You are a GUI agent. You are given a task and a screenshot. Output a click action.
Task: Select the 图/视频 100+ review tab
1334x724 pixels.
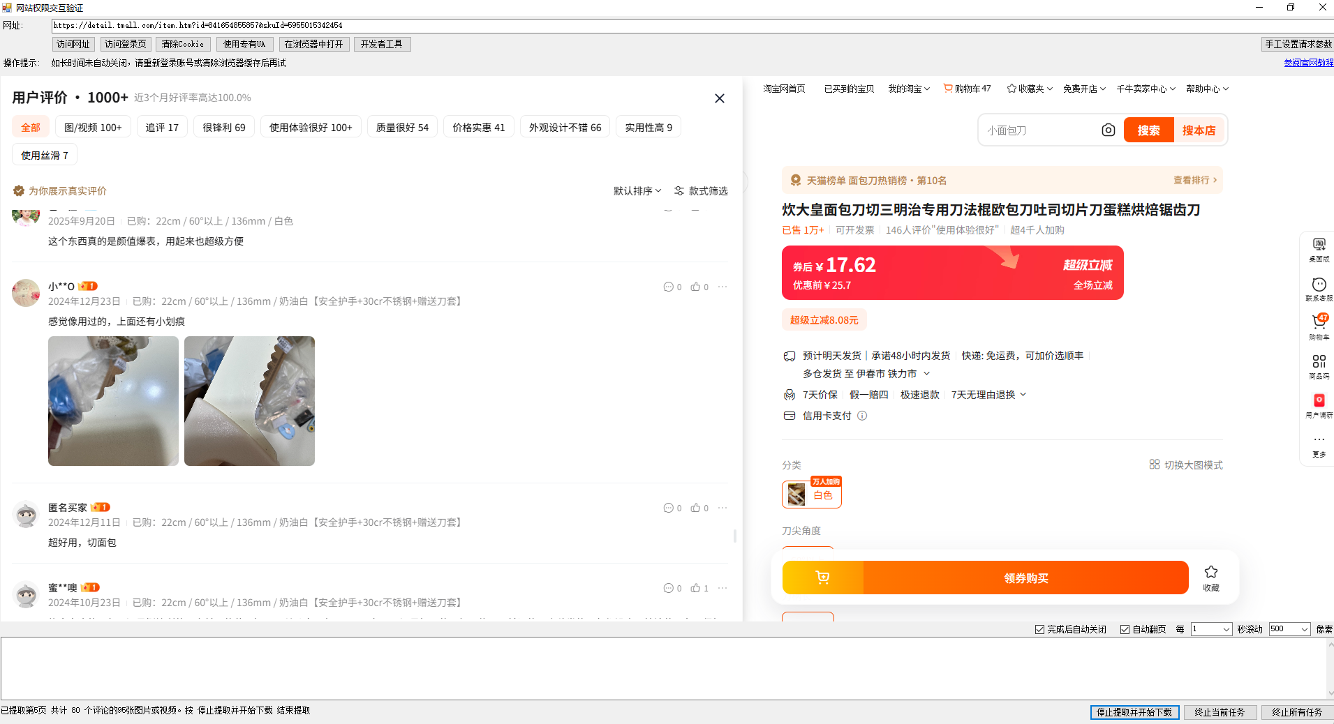[93, 127]
